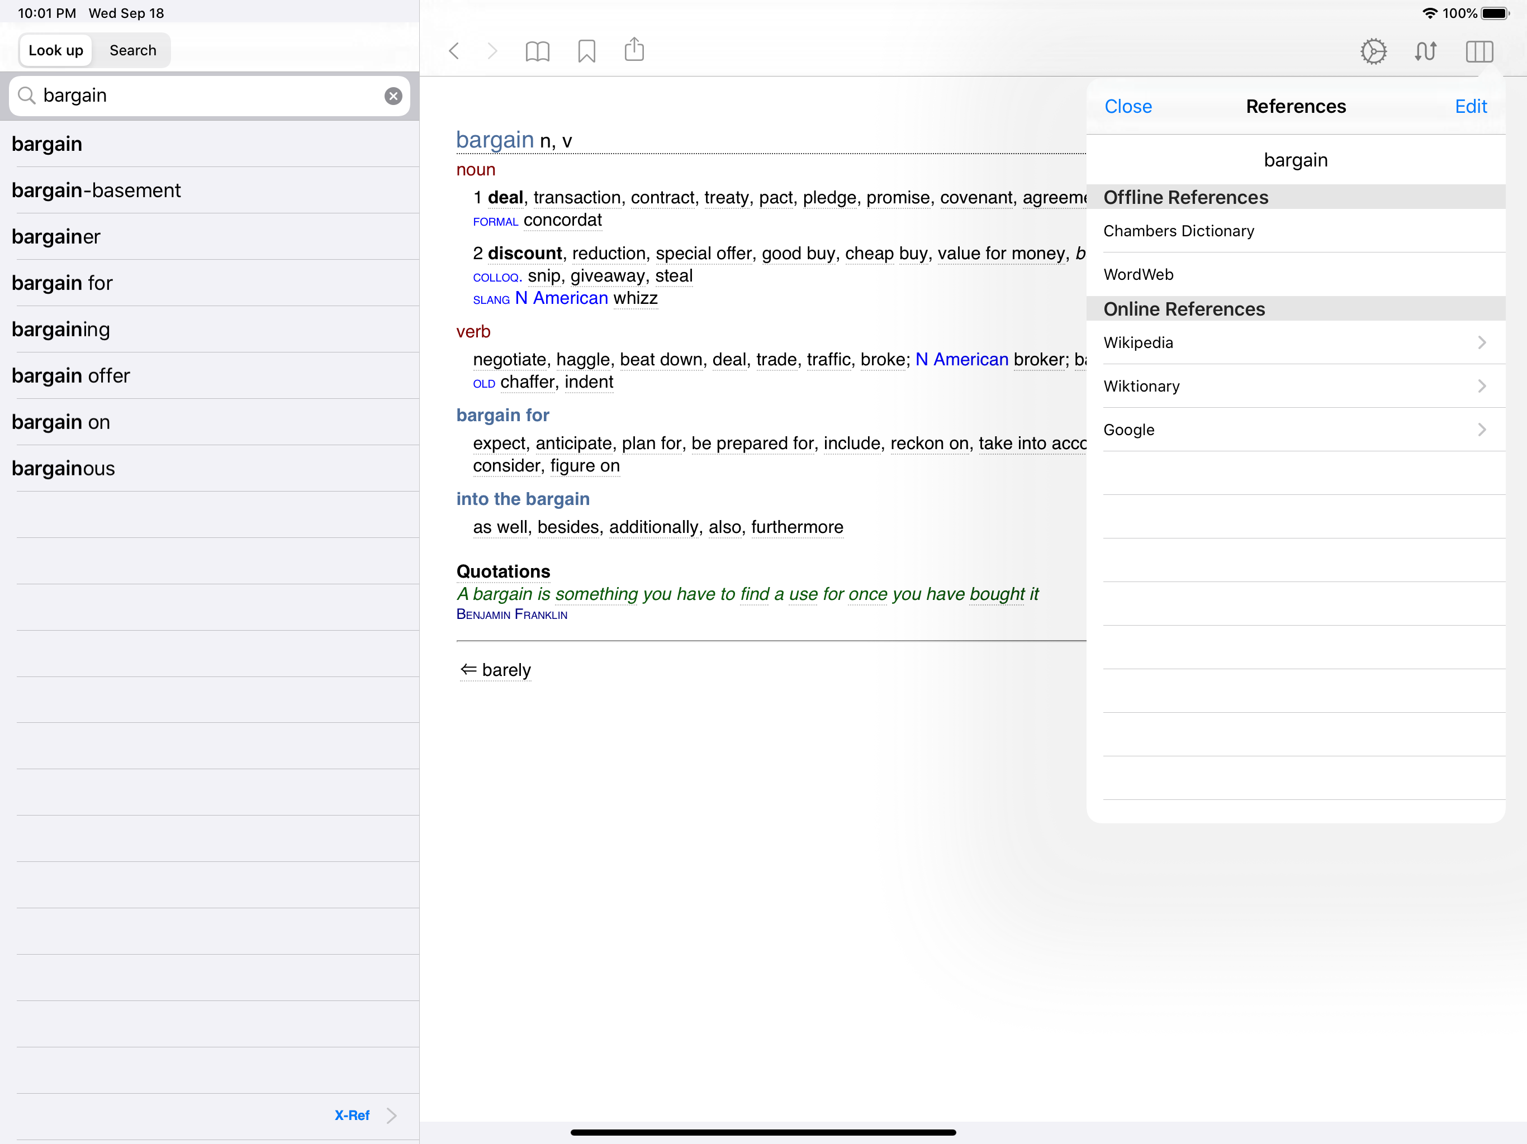Open Wiktionary reference chevron row

click(x=1294, y=387)
